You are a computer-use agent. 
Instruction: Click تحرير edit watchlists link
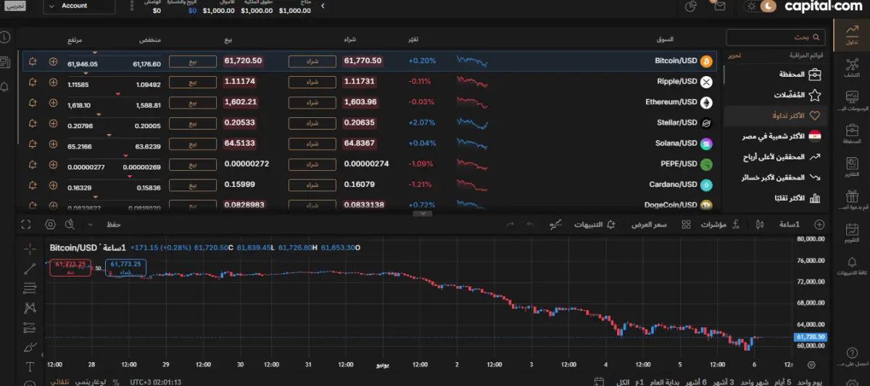(x=734, y=55)
